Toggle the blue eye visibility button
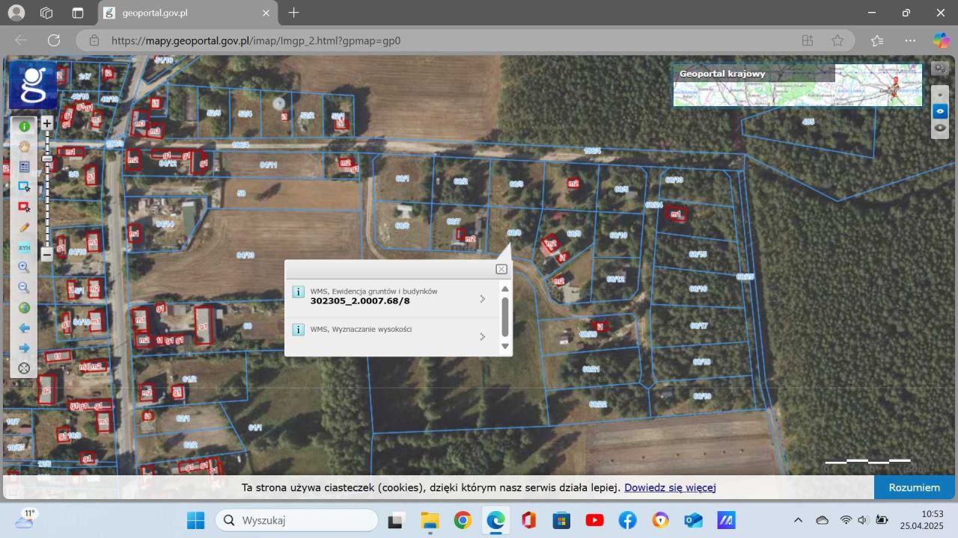958x538 pixels. (x=940, y=111)
